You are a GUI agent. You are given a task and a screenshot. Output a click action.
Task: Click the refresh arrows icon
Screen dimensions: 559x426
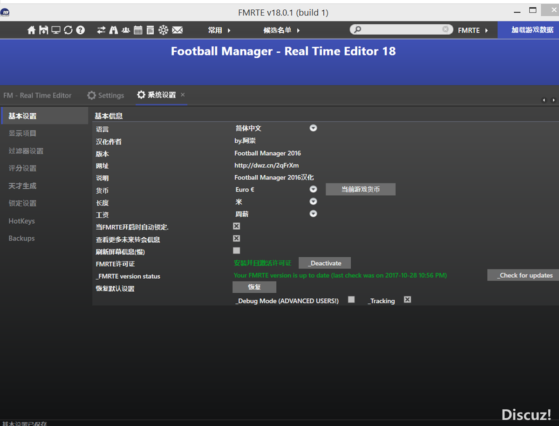click(x=68, y=30)
